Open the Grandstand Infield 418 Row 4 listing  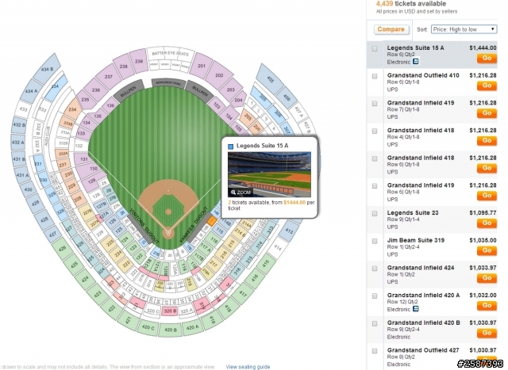(432, 137)
